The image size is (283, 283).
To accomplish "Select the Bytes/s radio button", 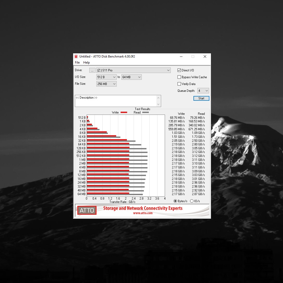I will pos(175,201).
